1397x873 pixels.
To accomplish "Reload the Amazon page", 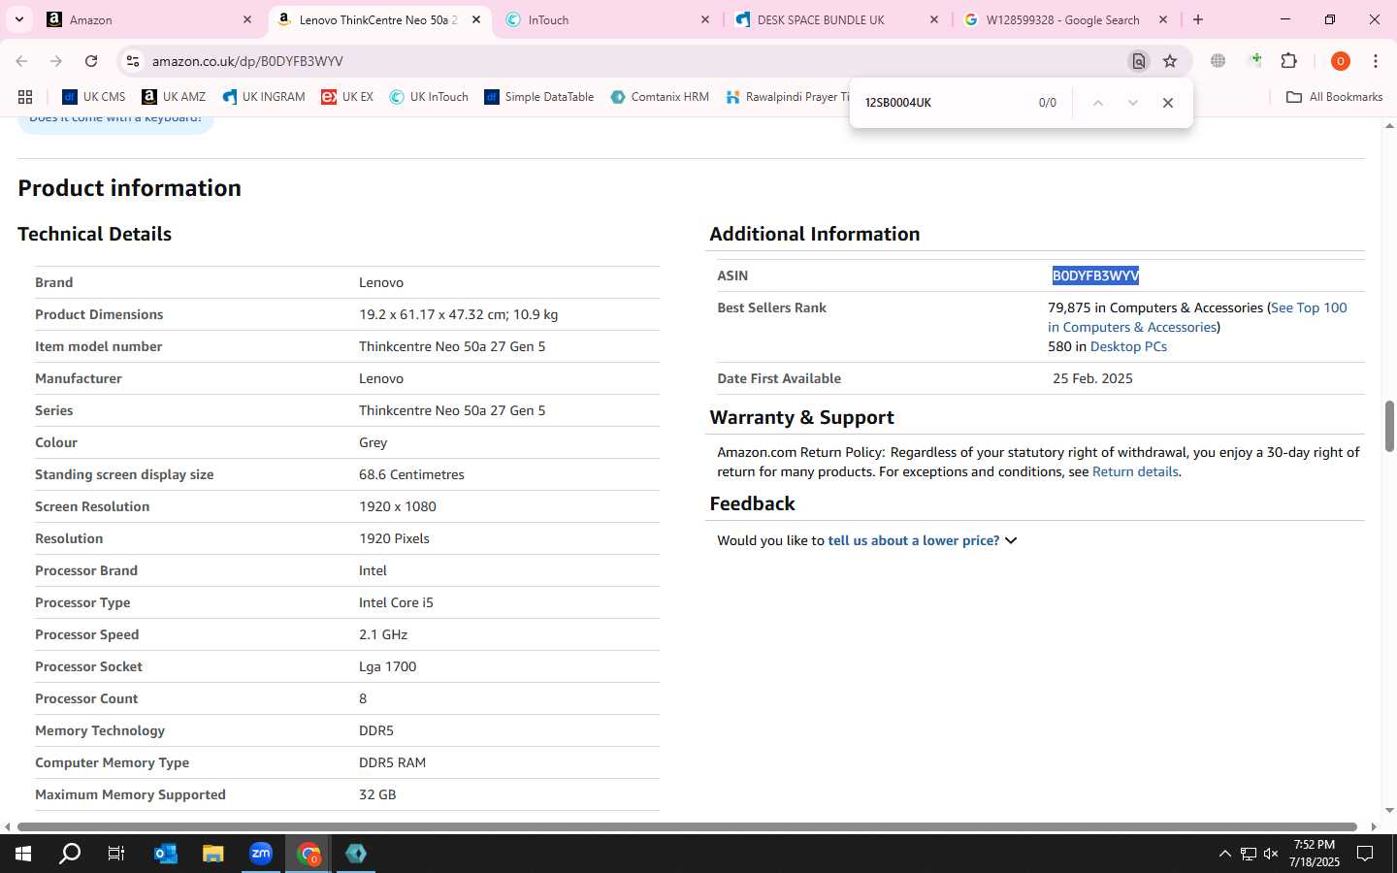I will 91,61.
